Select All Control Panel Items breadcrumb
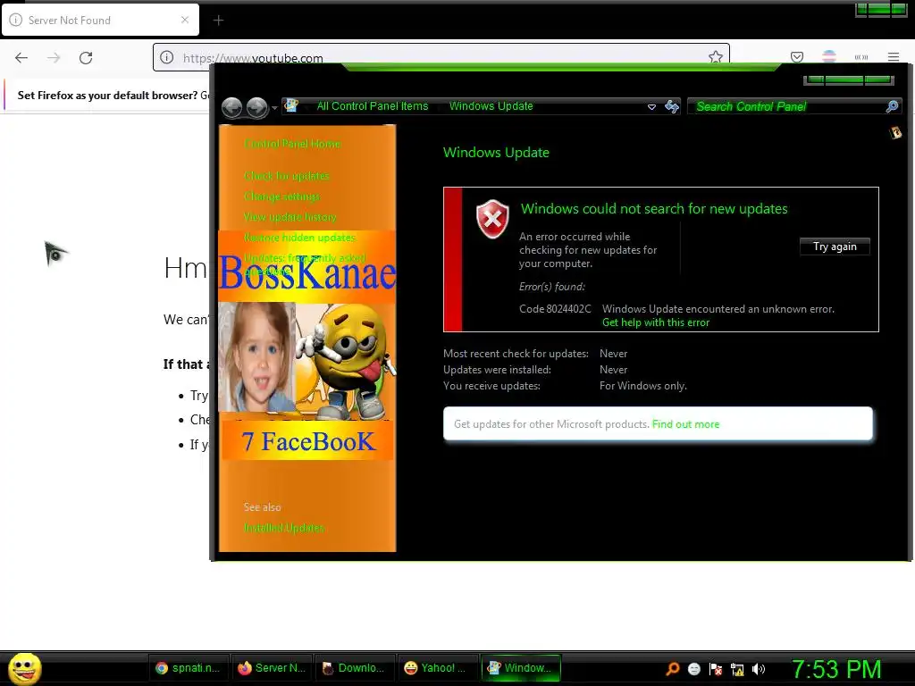Screen dimensions: 915x686 click(x=373, y=106)
